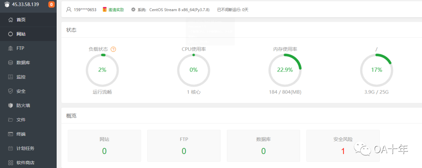Viewport: 422px width, 168px height.
Task: Go to 网站 in the sidebar
Action: 28,34
